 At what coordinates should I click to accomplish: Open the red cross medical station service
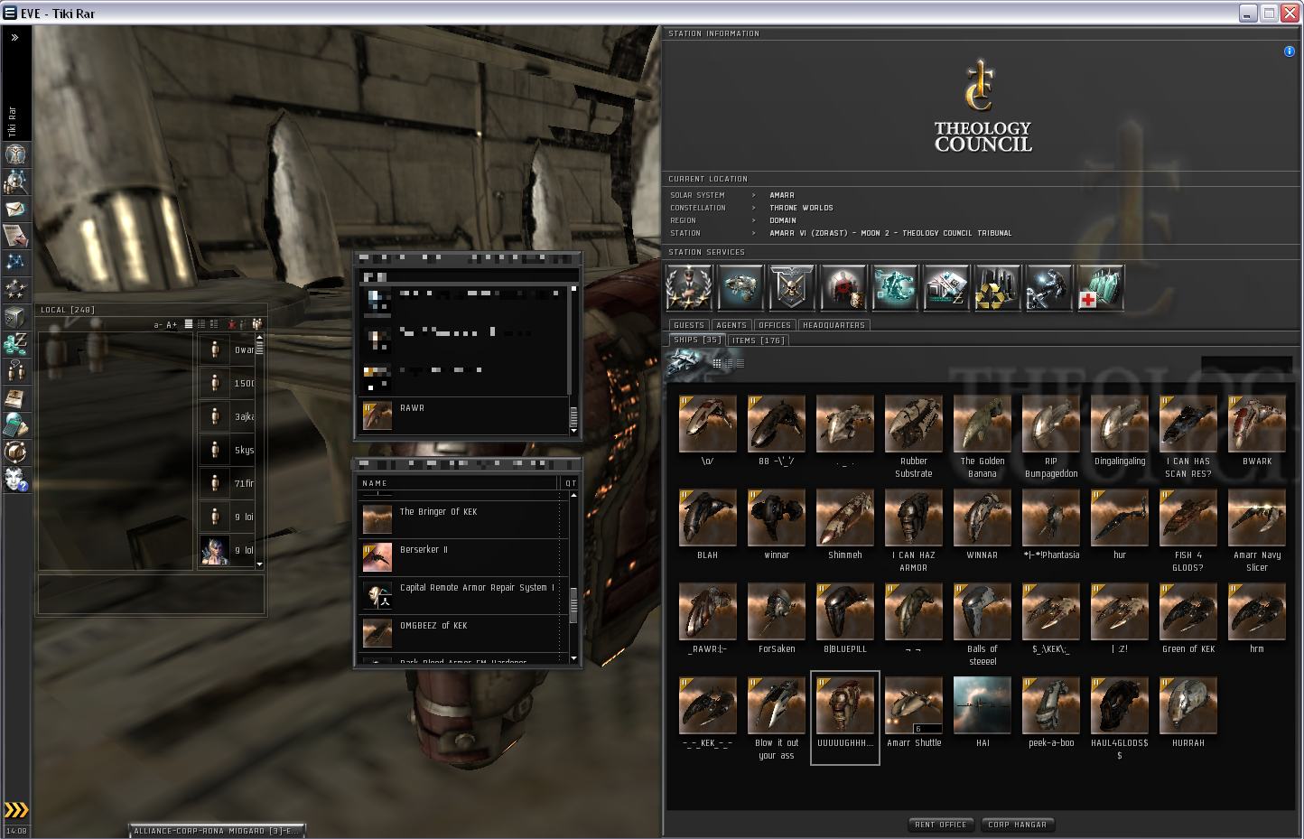tap(1101, 288)
